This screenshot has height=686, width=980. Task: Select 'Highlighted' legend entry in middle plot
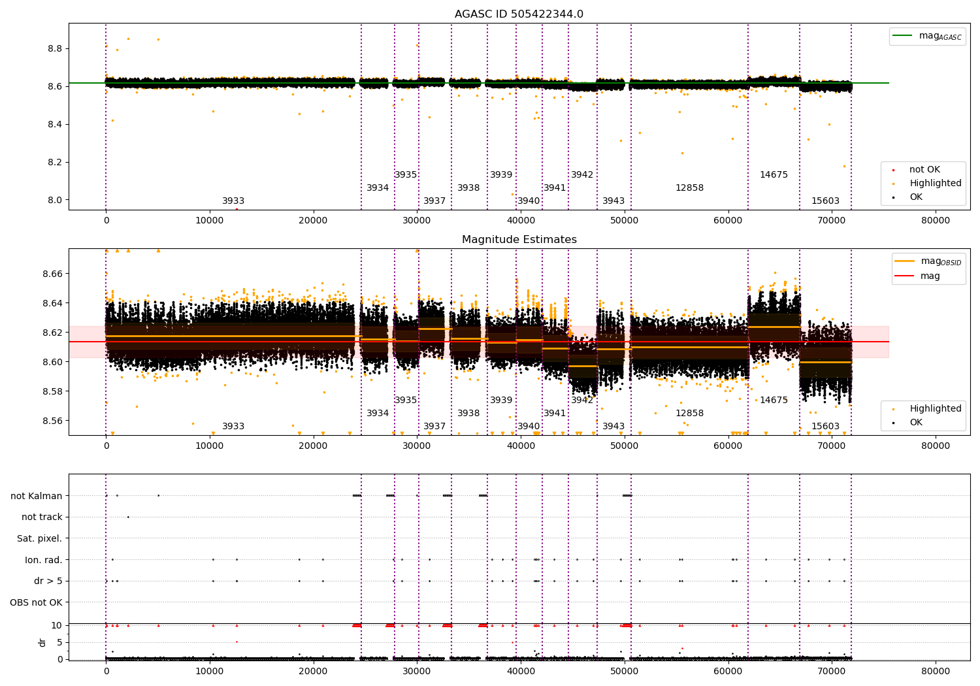[928, 409]
